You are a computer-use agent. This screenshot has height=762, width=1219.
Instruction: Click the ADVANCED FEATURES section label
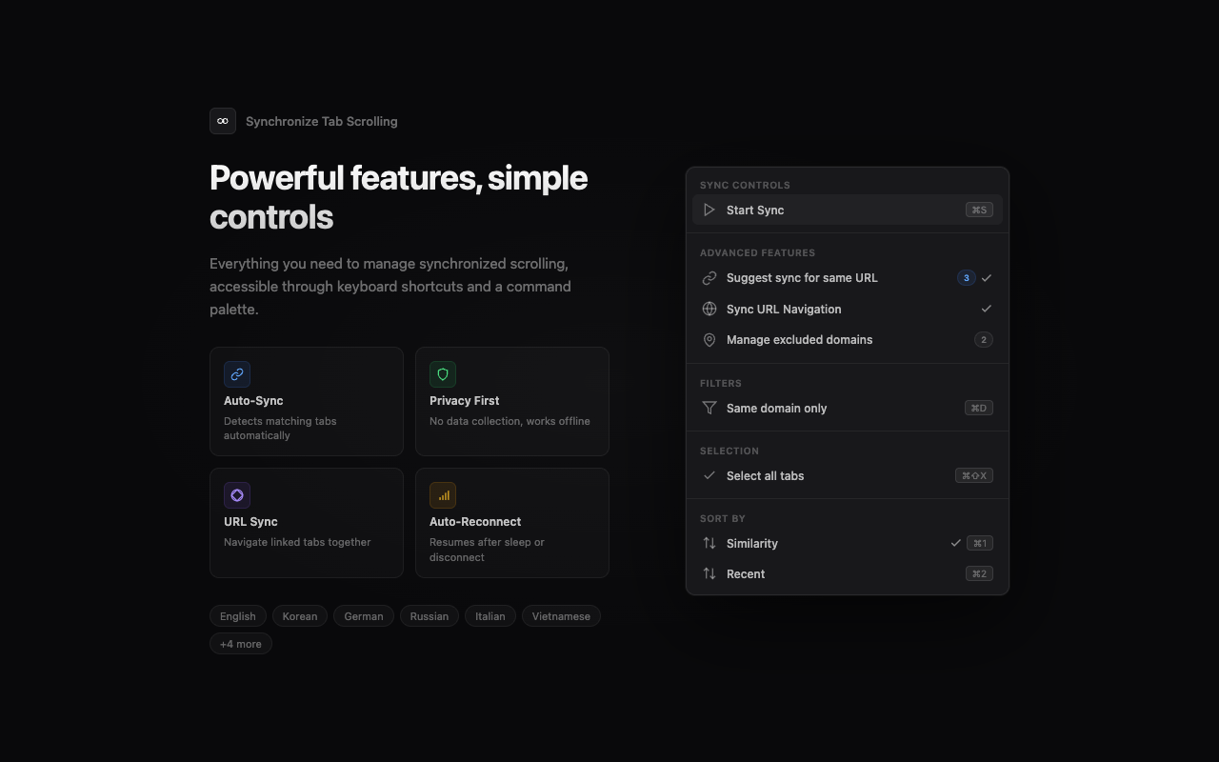coord(757,252)
